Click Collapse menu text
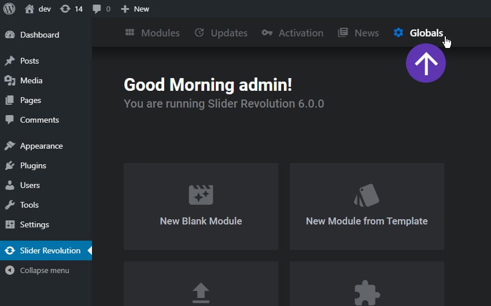This screenshot has height=306, width=491. 45,271
